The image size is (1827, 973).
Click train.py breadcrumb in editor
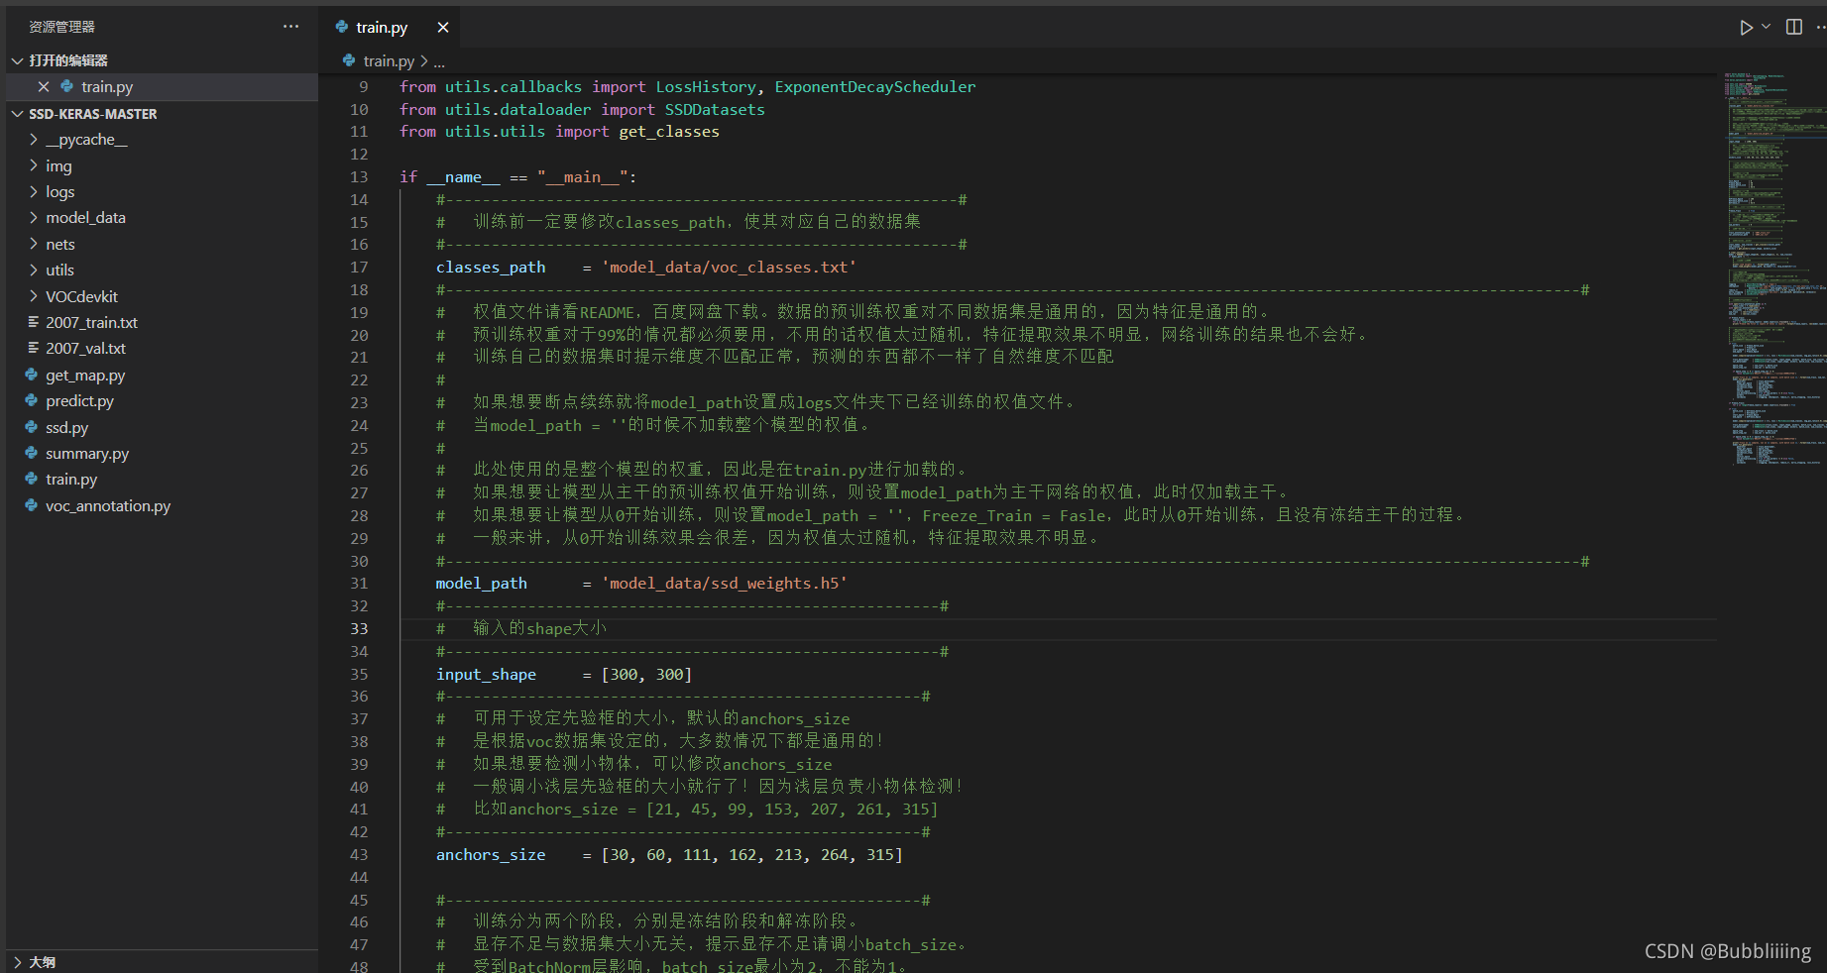[389, 61]
